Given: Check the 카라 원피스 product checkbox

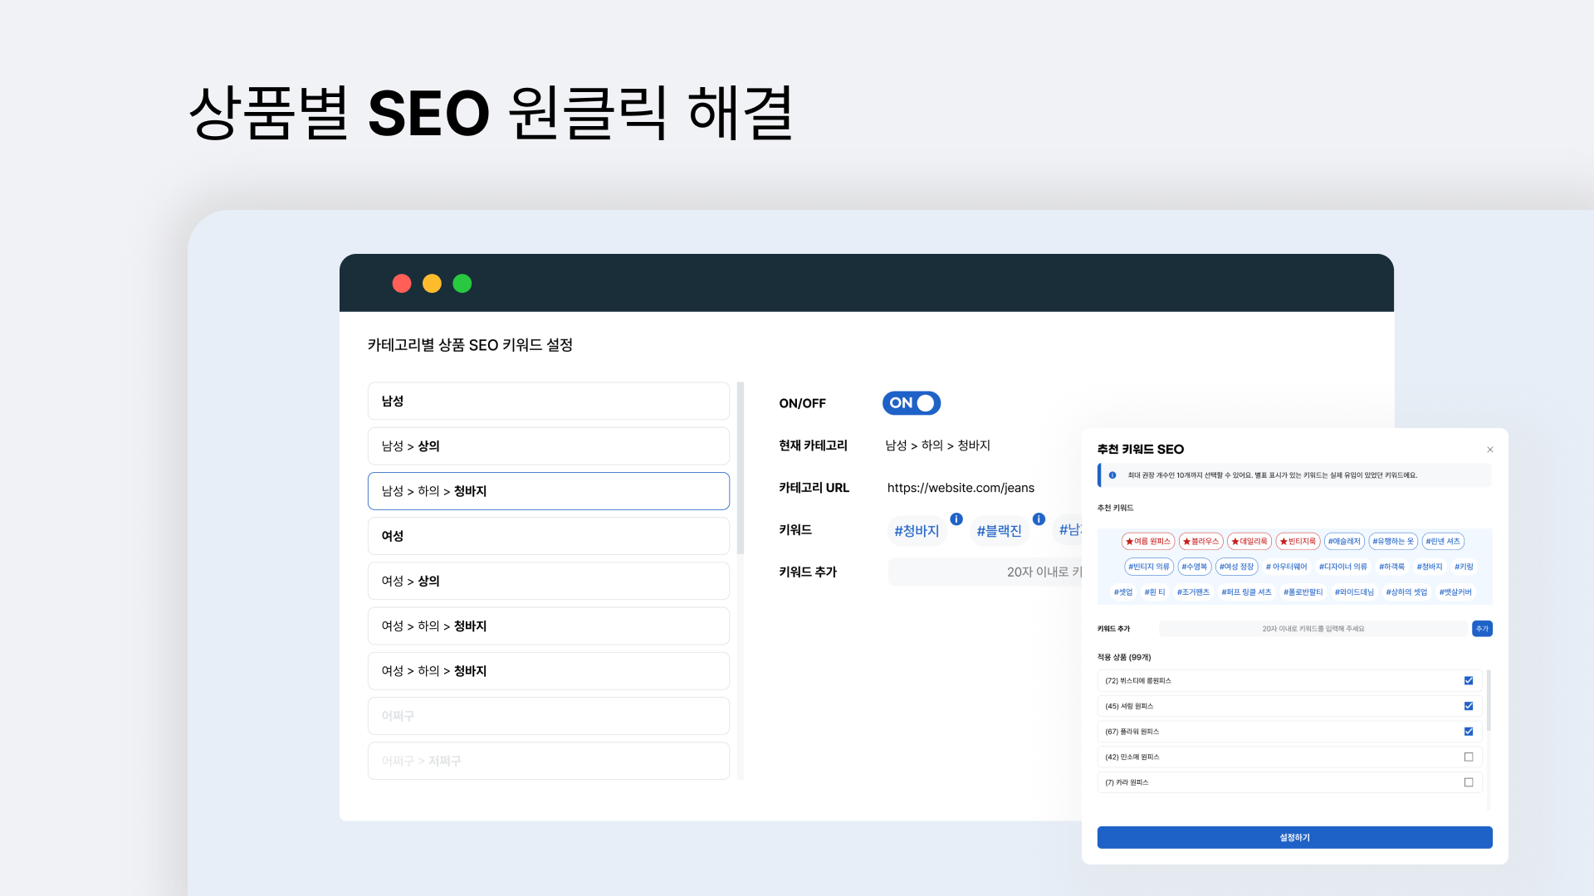Looking at the screenshot, I should click(x=1469, y=783).
